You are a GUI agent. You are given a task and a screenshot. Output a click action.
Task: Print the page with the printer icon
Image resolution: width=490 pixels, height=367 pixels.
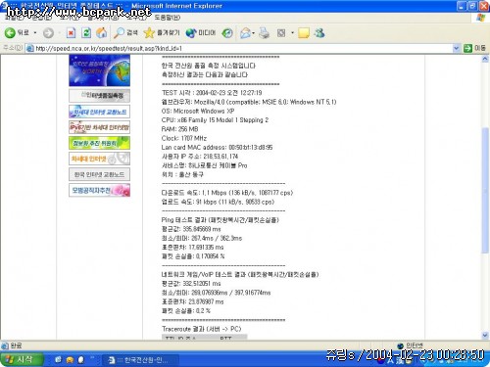point(264,32)
